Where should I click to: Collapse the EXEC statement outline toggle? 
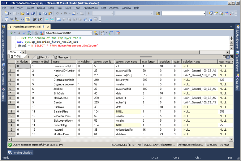point(15,42)
